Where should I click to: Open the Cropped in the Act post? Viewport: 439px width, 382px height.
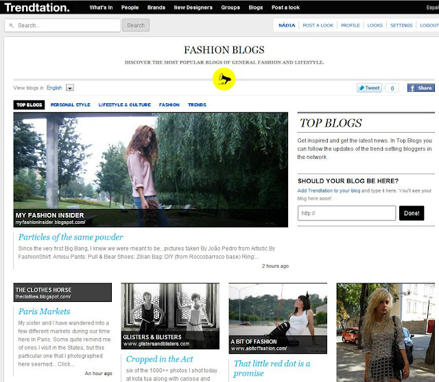tap(160, 359)
